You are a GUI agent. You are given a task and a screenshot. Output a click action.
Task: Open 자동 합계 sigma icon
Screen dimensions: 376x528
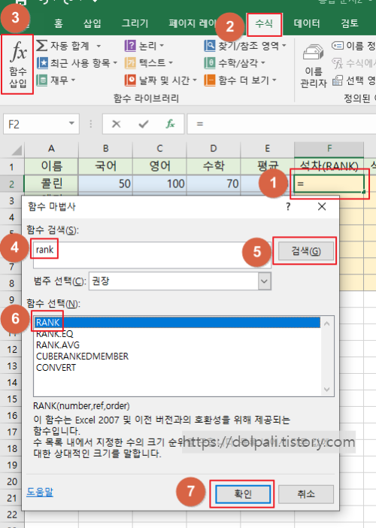[42, 45]
